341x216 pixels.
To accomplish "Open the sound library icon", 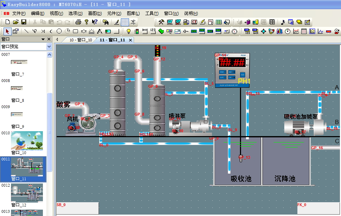I will point(283,22).
